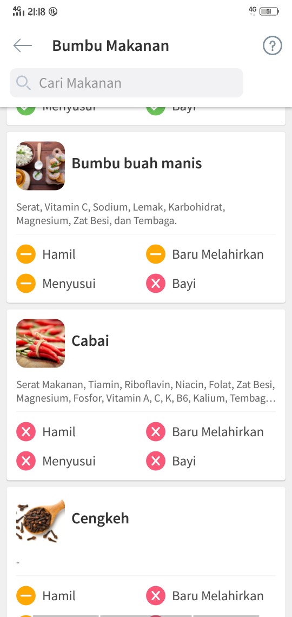This screenshot has width=292, height=617.
Task: Tap red Baru Melahirkan icon under Cengkeh
Action: pos(156,596)
